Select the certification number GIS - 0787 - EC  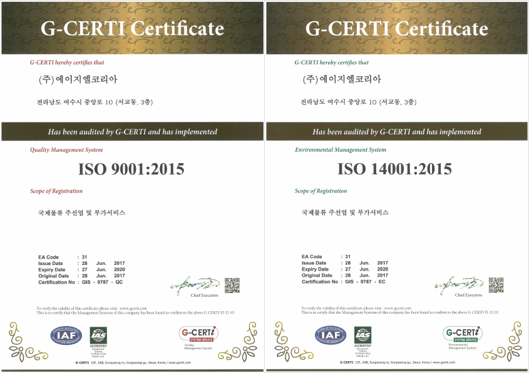(x=367, y=282)
